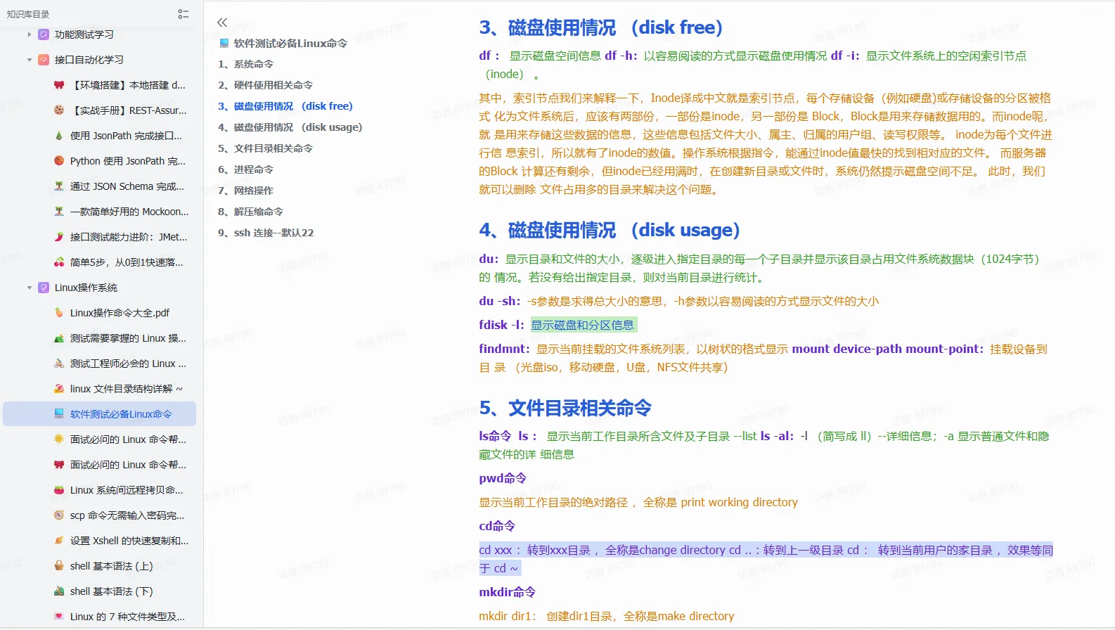Click heading 3、磁盘使用情况 (disk free) in content
The width and height of the screenshot is (1115, 630).
[x=601, y=27]
